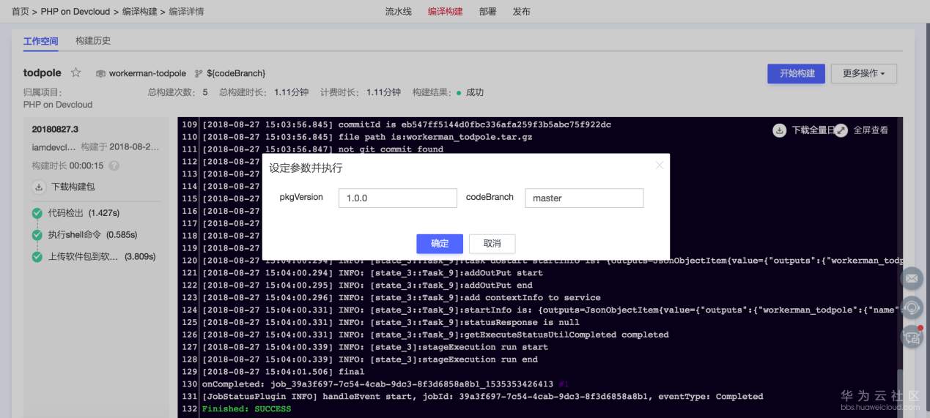Click the Finished: SUCCESS log line
Screen dimensions: 930x418
[x=246, y=408]
